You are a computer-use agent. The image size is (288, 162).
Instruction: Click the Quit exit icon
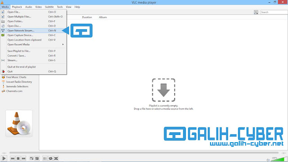tap(3, 72)
